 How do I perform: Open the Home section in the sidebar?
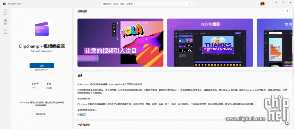(5, 12)
